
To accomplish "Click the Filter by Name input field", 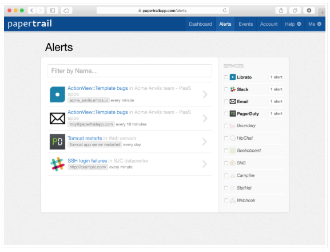I will (129, 71).
